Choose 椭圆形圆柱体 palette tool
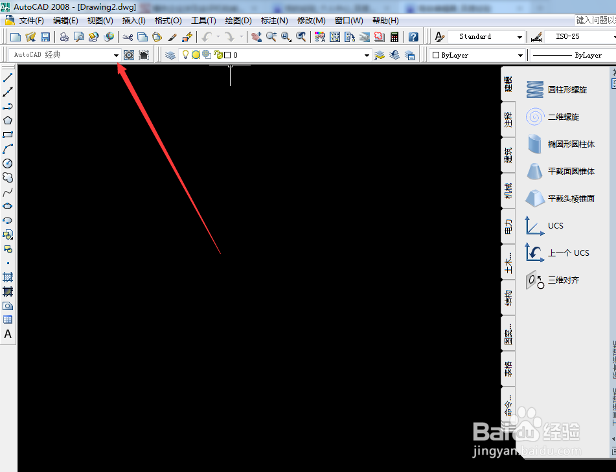Viewport: 616px width, 472px height. point(560,144)
